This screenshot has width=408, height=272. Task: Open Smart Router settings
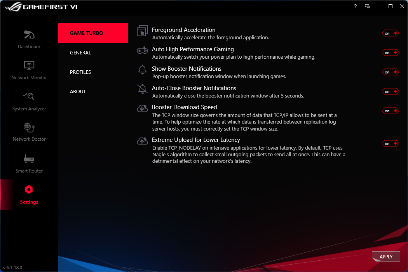29,163
